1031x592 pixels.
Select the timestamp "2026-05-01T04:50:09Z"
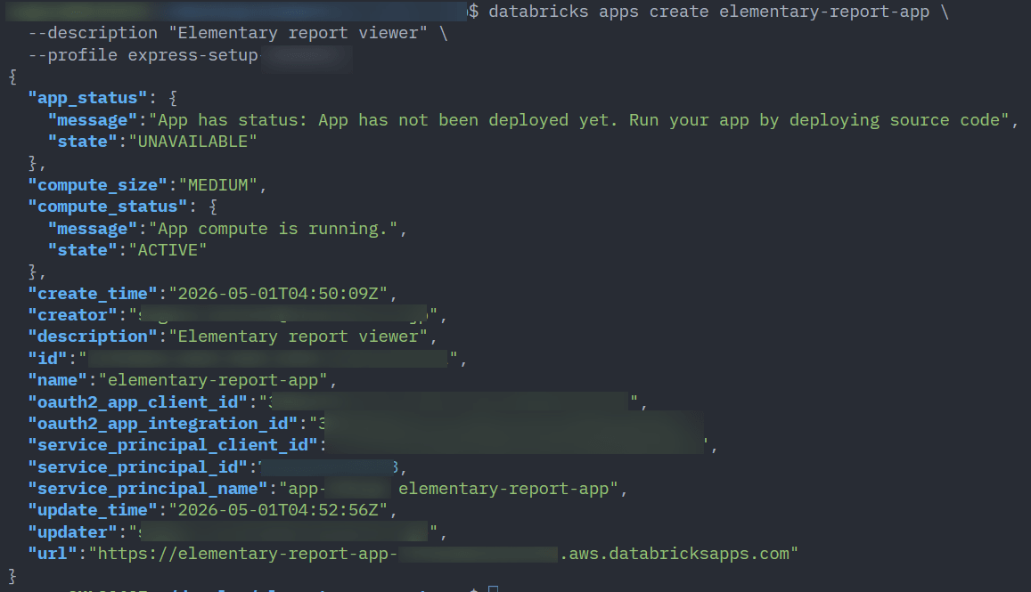(278, 294)
